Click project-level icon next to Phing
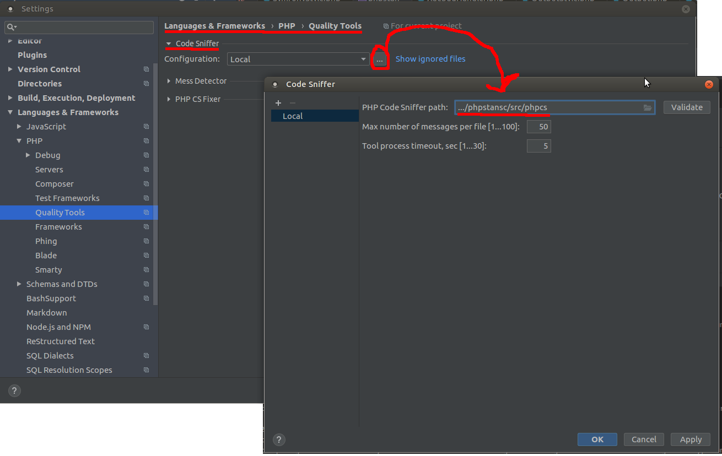 146,241
